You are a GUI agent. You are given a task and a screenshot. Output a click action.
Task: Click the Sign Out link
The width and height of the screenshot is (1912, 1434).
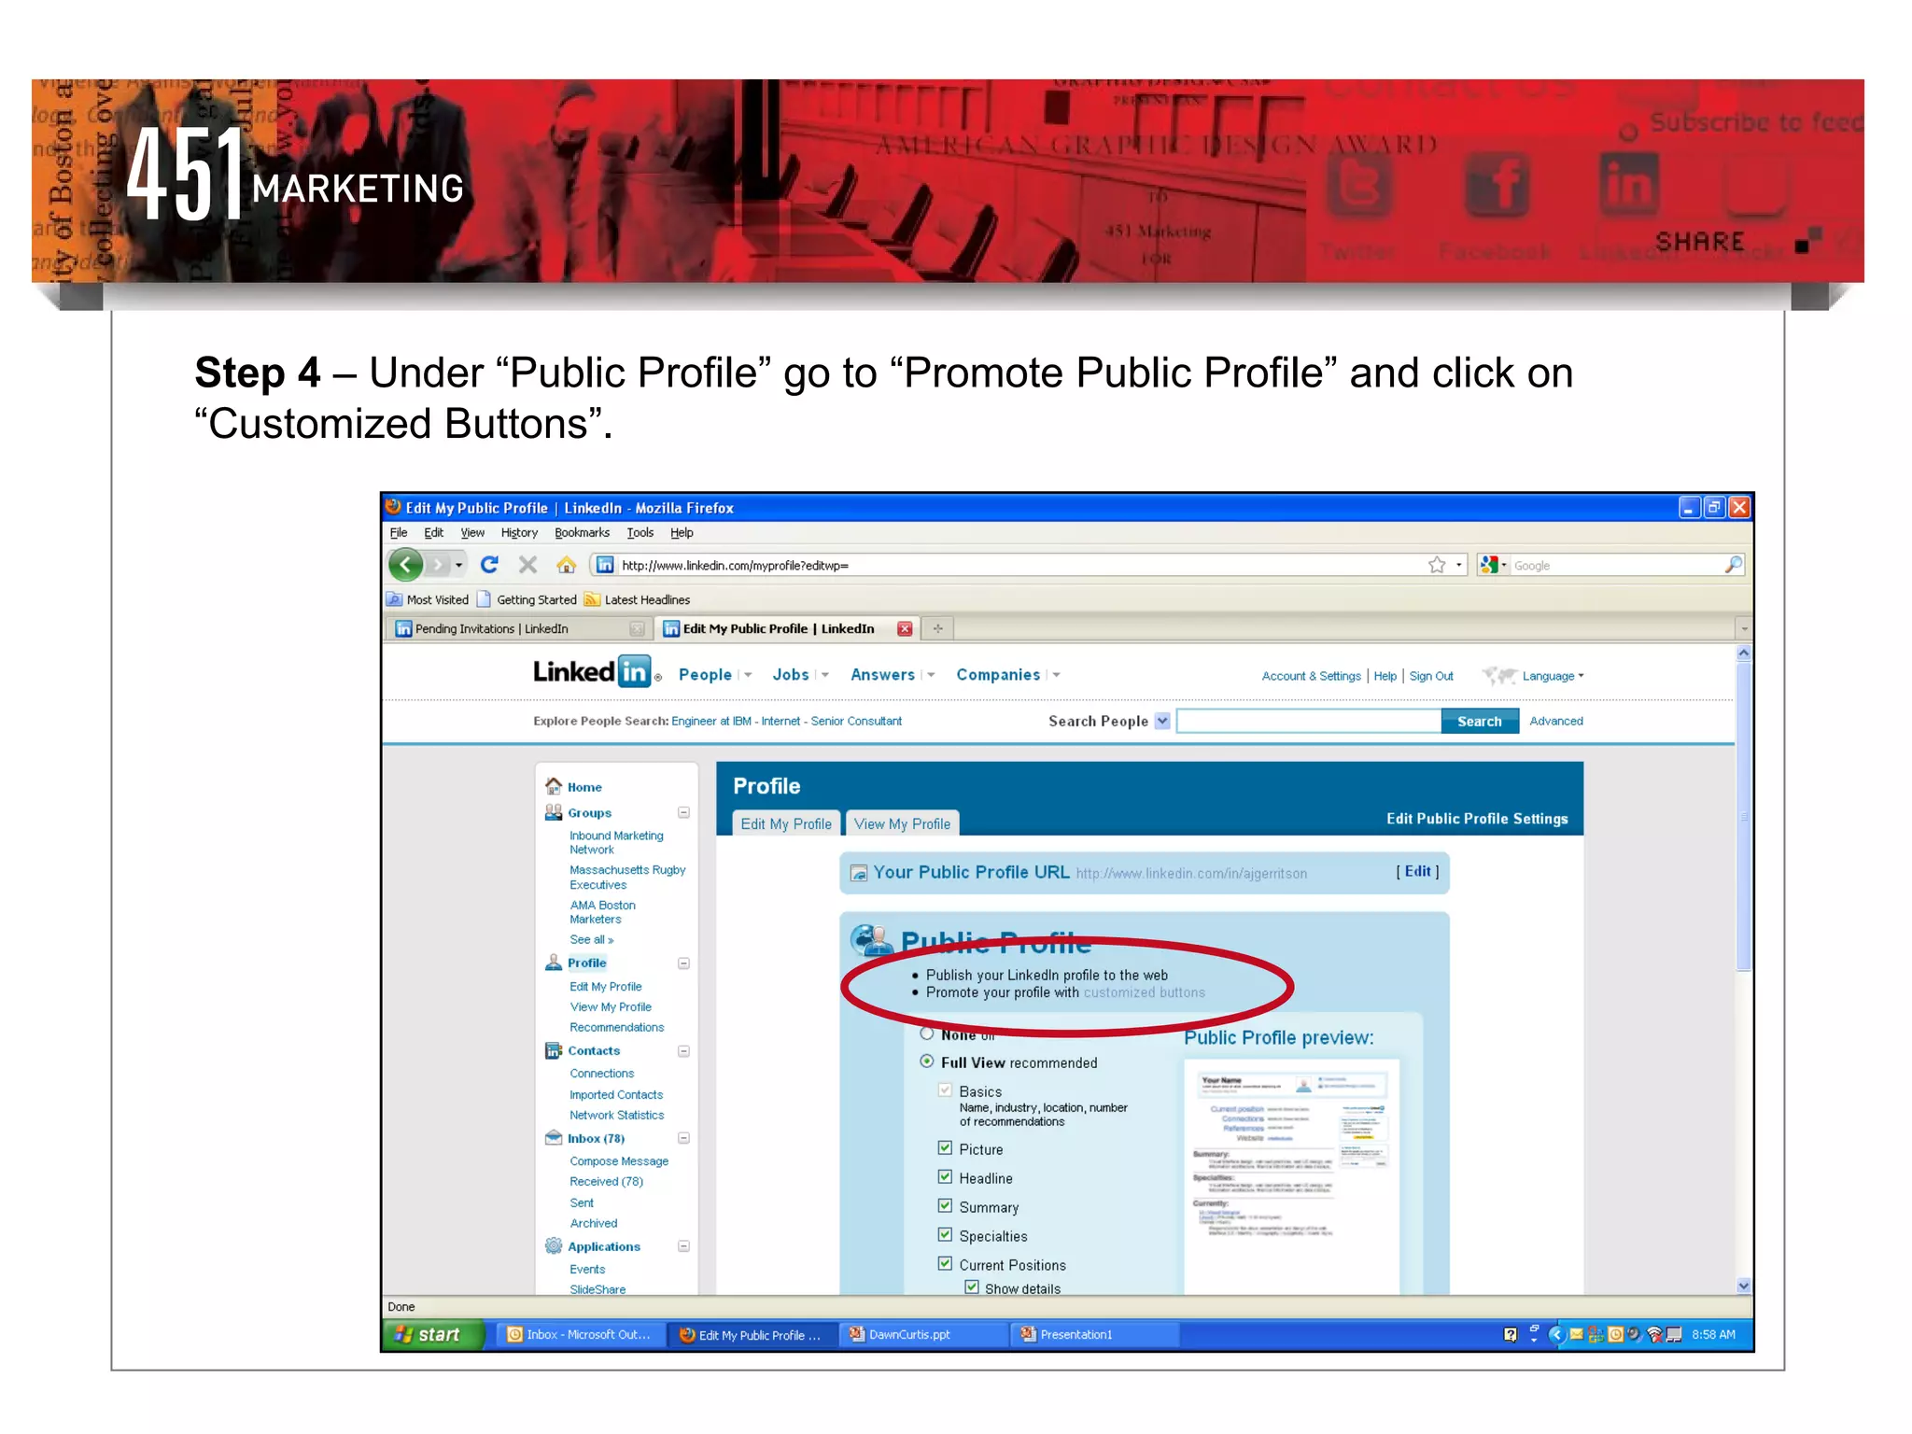[1431, 676]
